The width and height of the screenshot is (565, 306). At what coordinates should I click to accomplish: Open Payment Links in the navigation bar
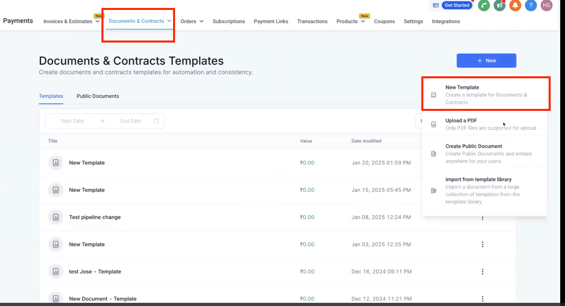(271, 21)
